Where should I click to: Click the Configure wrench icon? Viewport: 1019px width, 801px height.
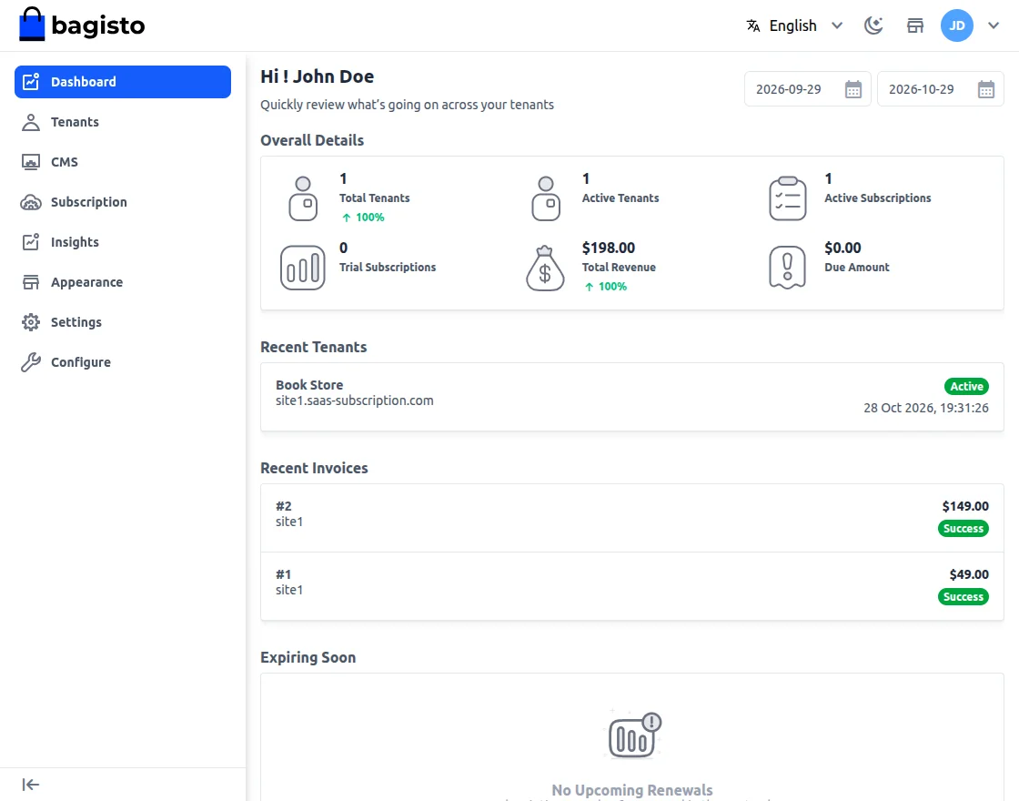pos(31,362)
